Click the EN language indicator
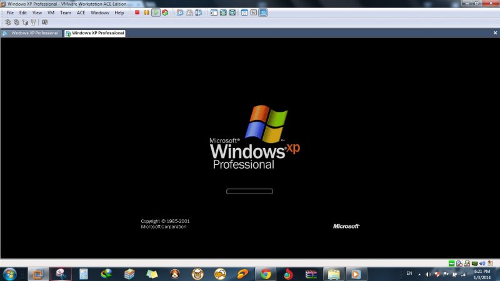Screen dimensions: 500x281 (x=409, y=274)
